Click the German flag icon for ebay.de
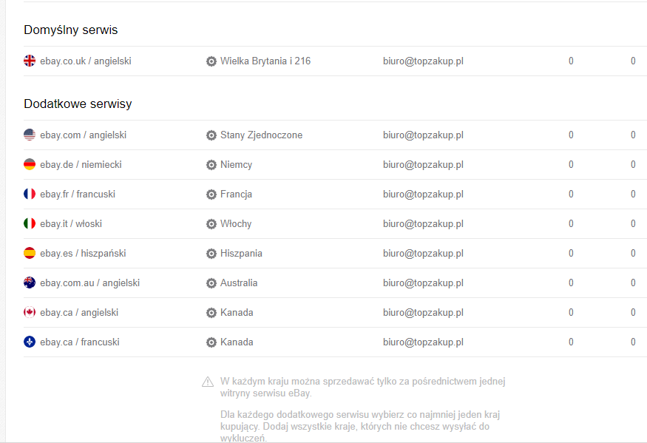Image resolution: width=647 pixels, height=443 pixels. pyautogui.click(x=30, y=165)
